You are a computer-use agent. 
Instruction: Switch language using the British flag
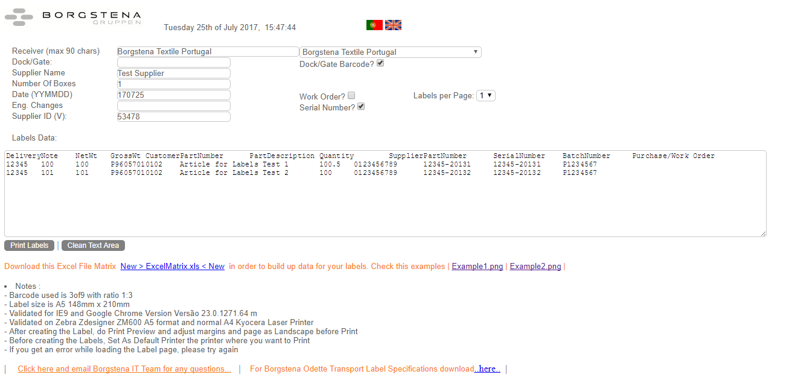tap(393, 25)
